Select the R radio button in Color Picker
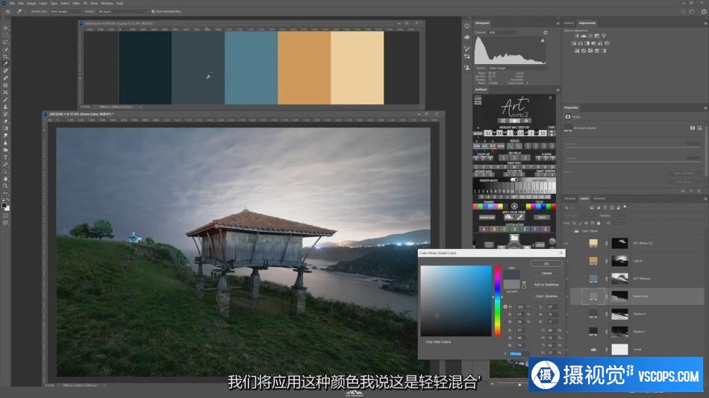The image size is (709, 398). pos(505,330)
